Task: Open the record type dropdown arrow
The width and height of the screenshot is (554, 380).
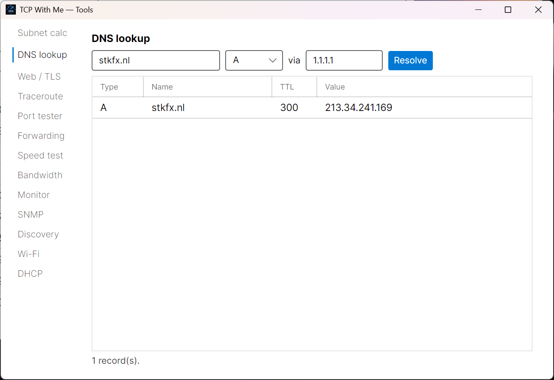Action: coord(272,60)
